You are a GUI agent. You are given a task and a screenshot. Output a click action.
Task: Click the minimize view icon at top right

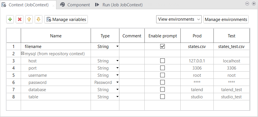tap(247, 4)
